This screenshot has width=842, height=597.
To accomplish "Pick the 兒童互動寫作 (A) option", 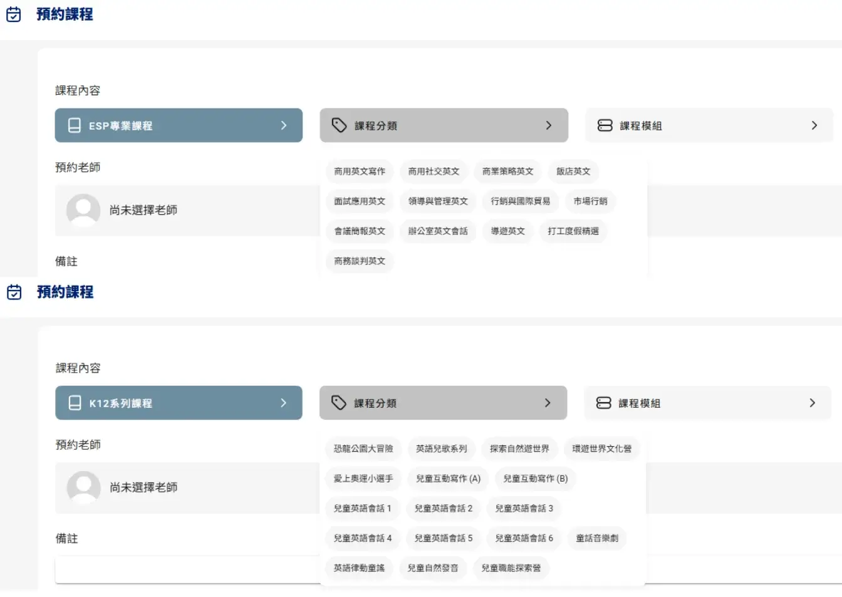I will (x=448, y=479).
